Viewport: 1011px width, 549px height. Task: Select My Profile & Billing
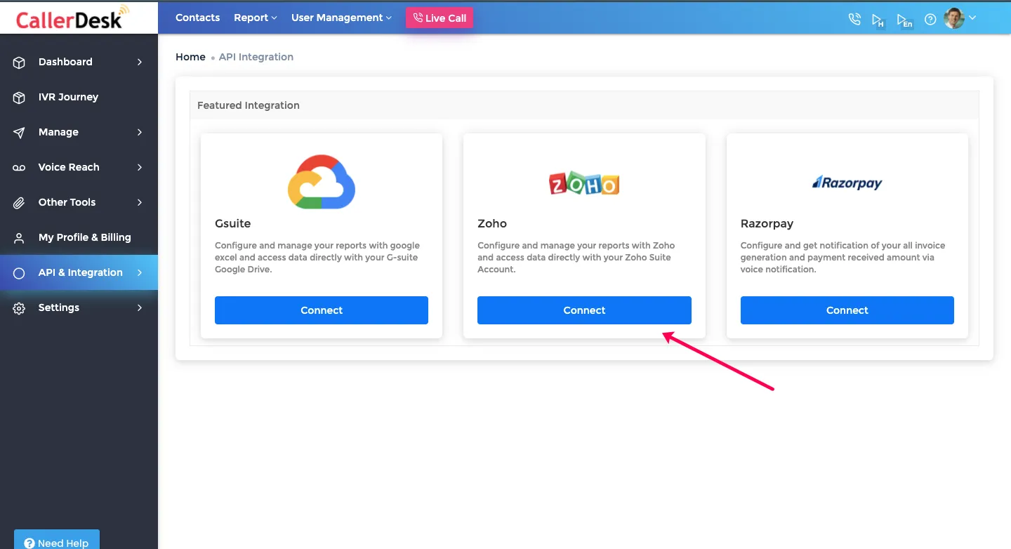tap(79, 237)
